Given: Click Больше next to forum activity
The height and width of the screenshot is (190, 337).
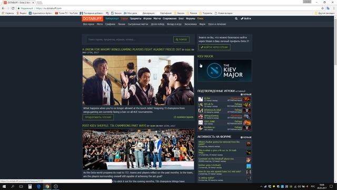Looking at the screenshot, I should click(x=246, y=137).
